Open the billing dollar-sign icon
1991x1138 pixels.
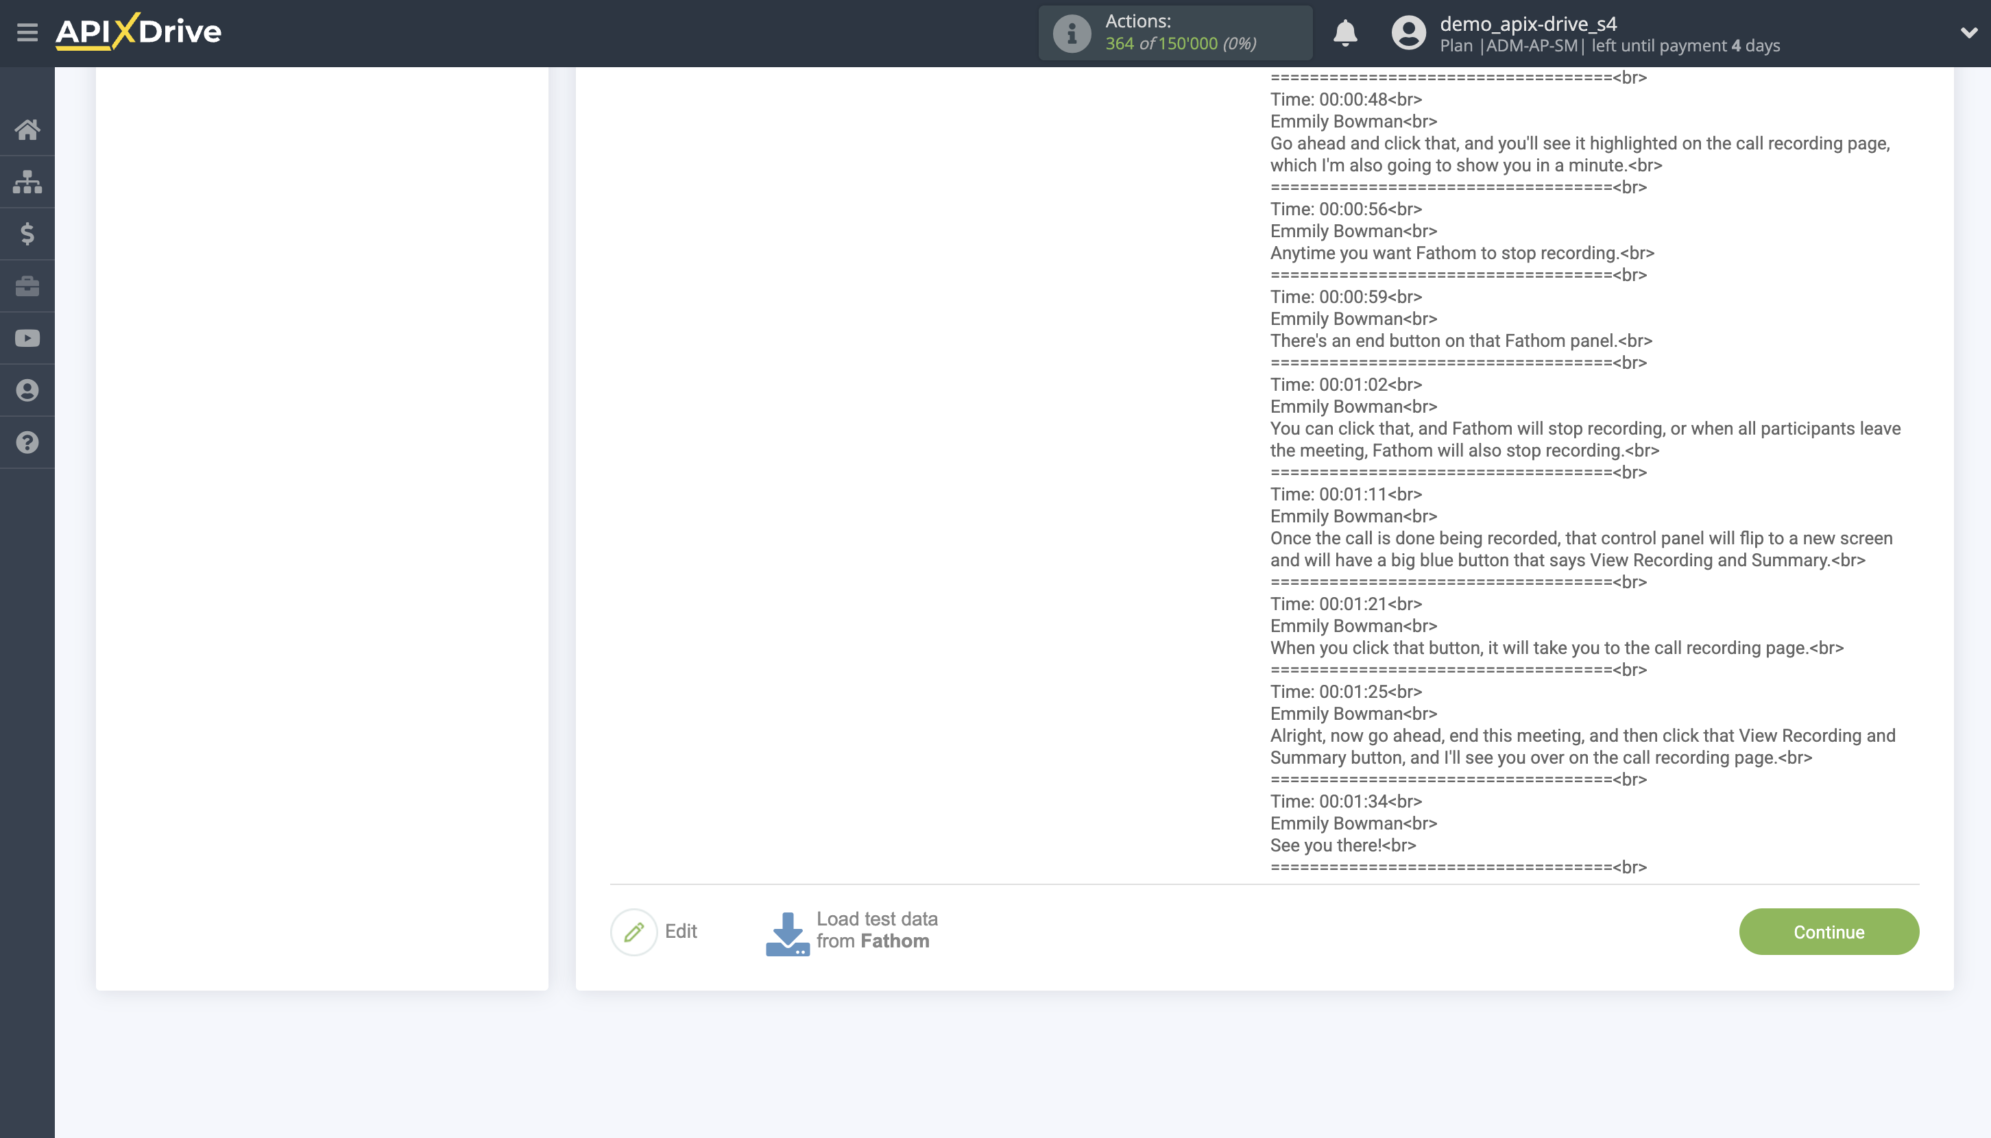28,234
